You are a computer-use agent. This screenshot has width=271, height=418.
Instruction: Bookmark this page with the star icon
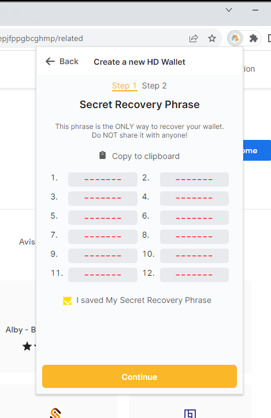click(x=212, y=38)
